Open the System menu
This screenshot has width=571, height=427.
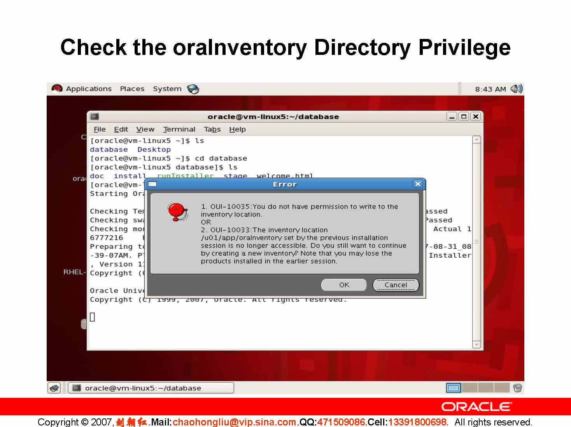pos(167,89)
